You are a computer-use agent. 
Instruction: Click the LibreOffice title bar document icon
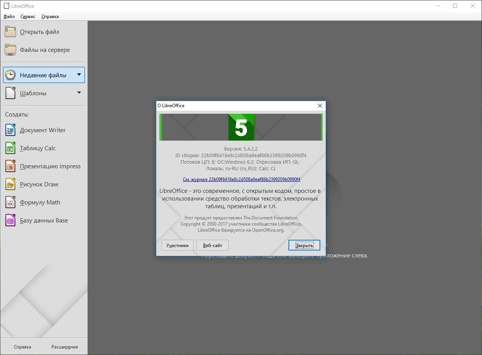point(6,6)
